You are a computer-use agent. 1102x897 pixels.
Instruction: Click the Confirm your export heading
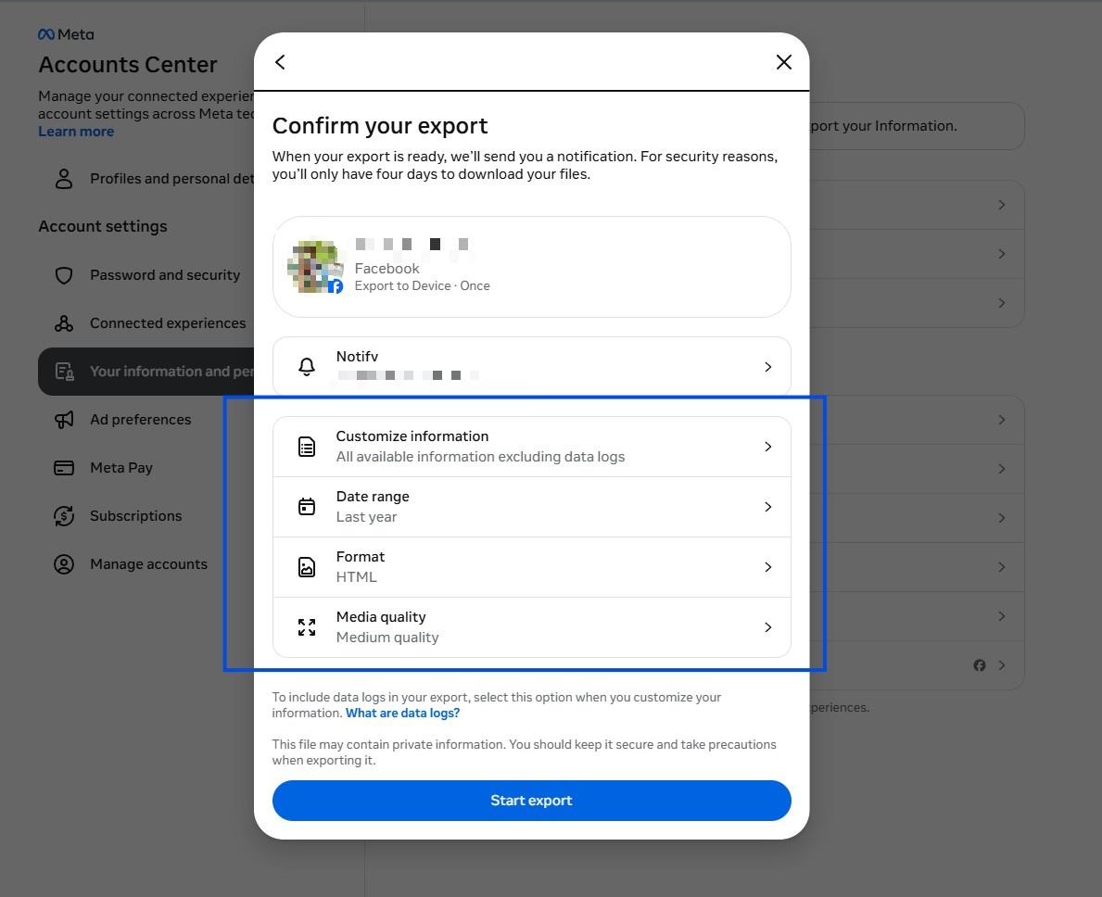379,126
